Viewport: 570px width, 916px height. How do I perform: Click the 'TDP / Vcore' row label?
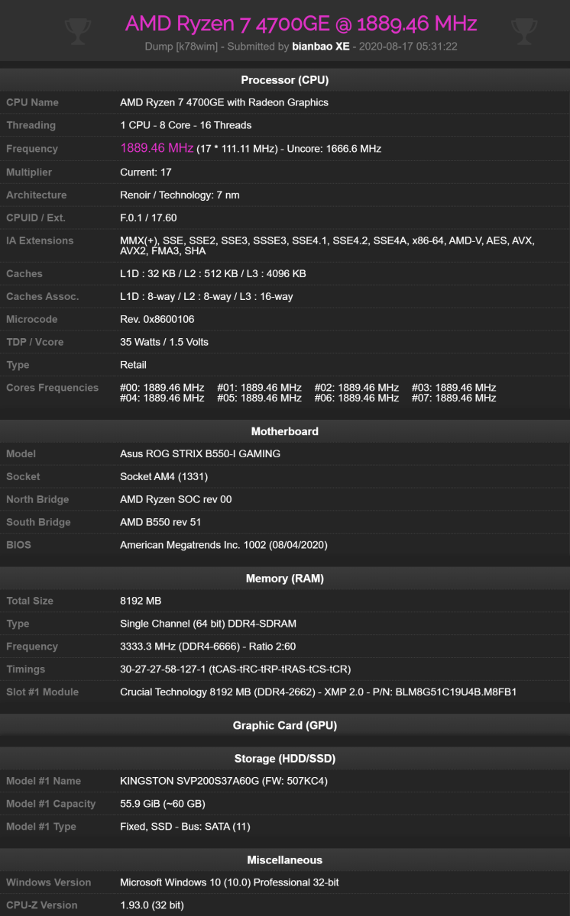click(x=35, y=343)
